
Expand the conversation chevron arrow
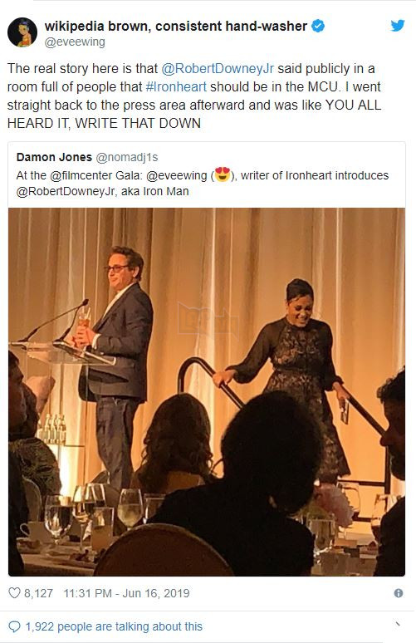pyautogui.click(x=397, y=624)
